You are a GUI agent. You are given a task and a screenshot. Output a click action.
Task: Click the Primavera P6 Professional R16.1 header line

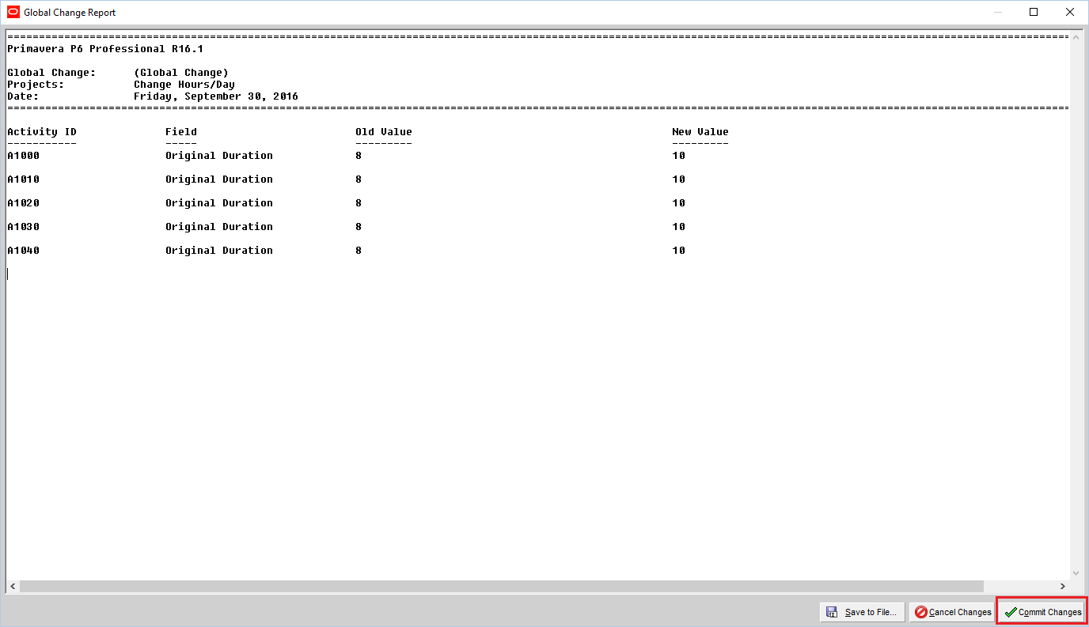point(105,49)
